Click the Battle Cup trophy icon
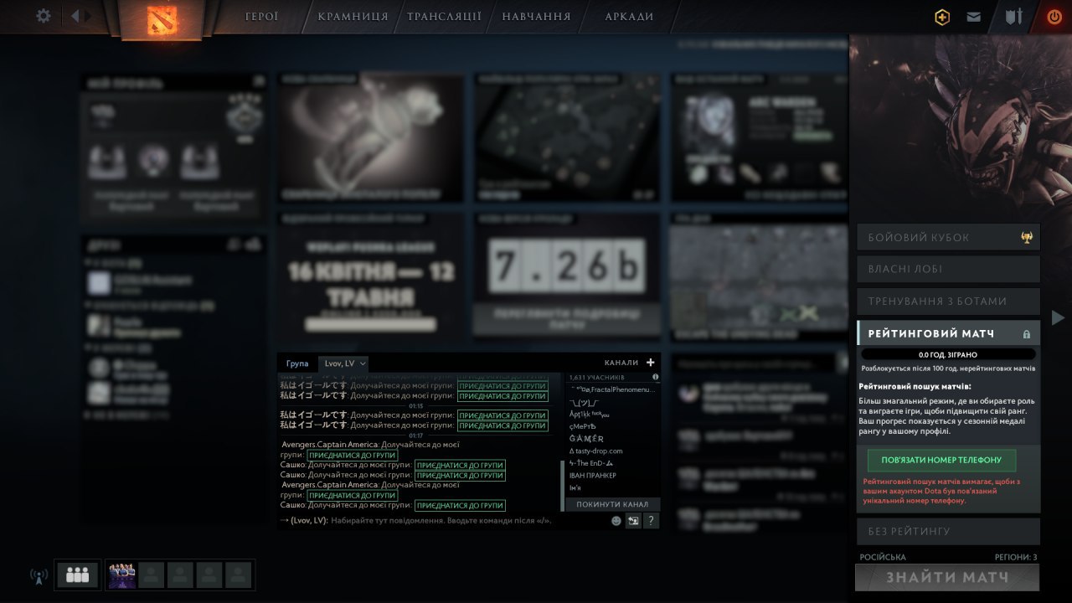The width and height of the screenshot is (1072, 603). click(x=1026, y=238)
